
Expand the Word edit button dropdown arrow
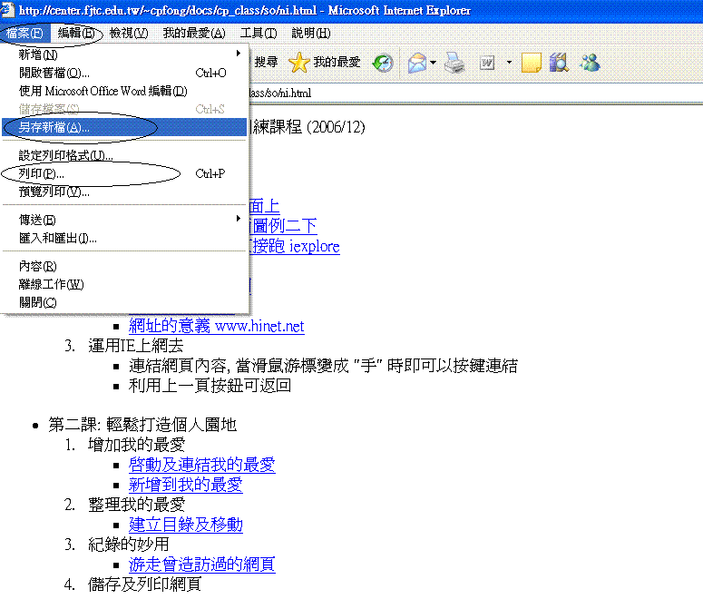coord(509,63)
